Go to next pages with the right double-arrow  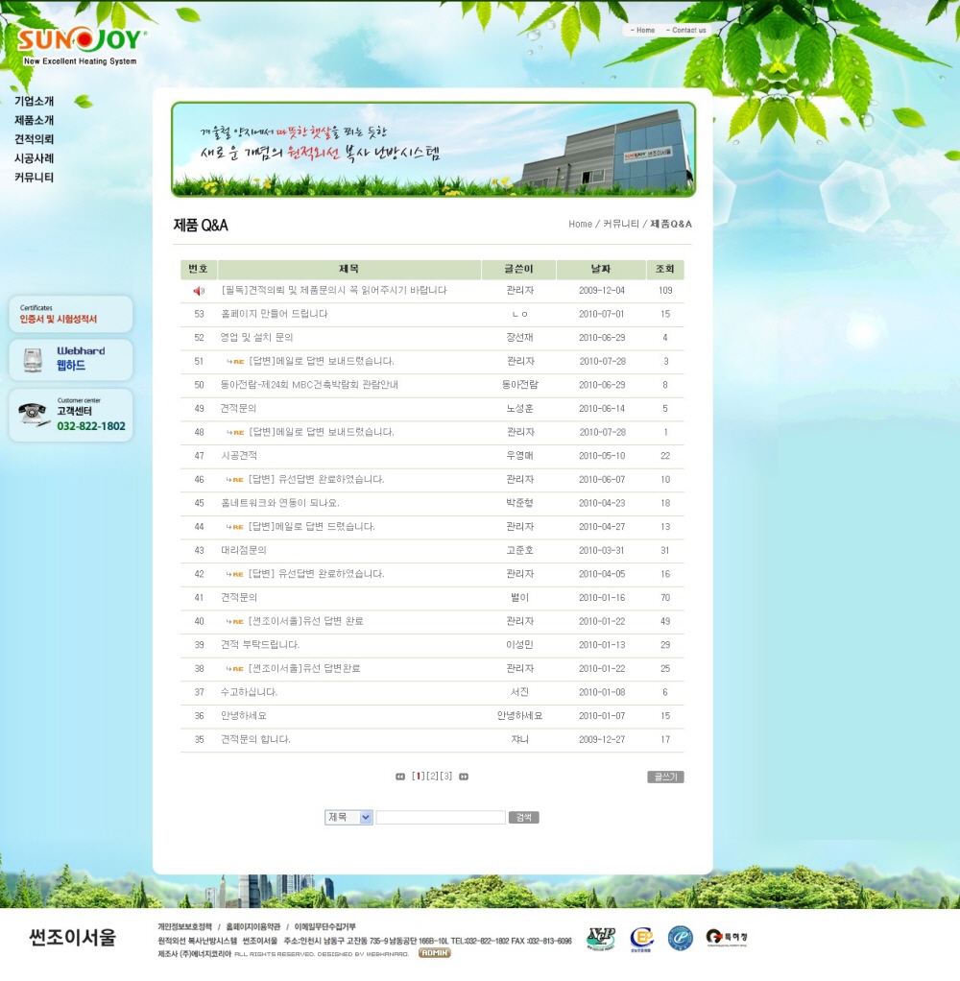coord(464,777)
